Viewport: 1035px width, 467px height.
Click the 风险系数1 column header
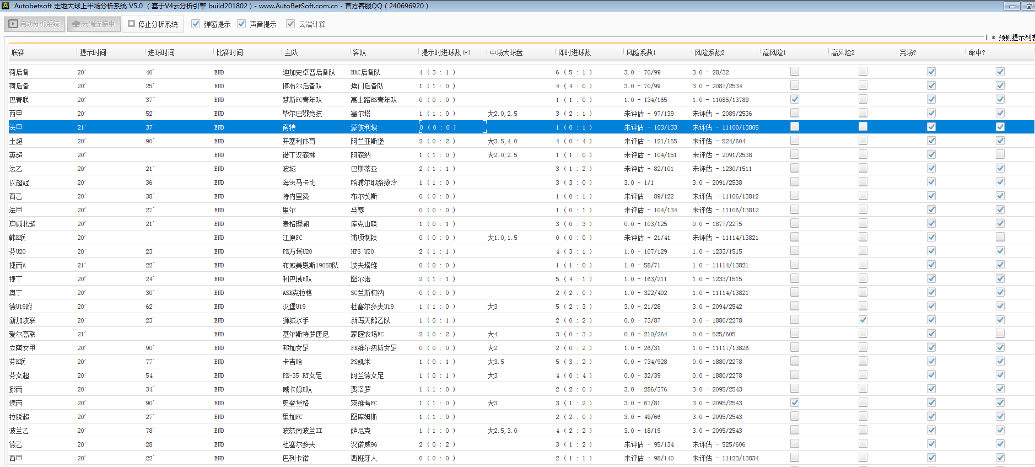(641, 52)
